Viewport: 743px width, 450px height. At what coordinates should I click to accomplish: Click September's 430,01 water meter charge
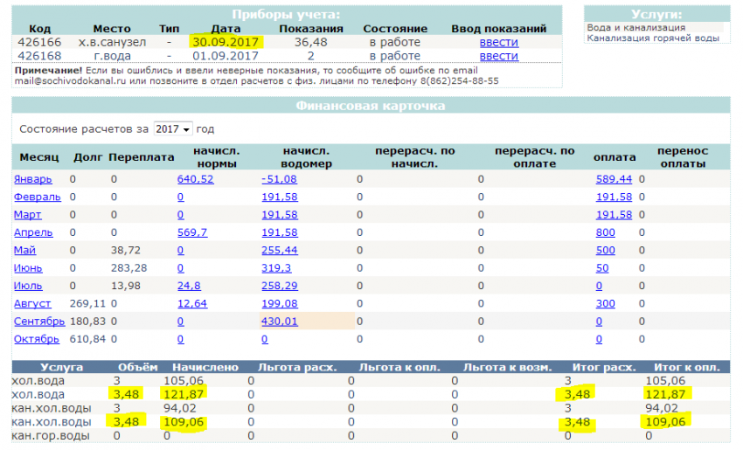point(279,322)
